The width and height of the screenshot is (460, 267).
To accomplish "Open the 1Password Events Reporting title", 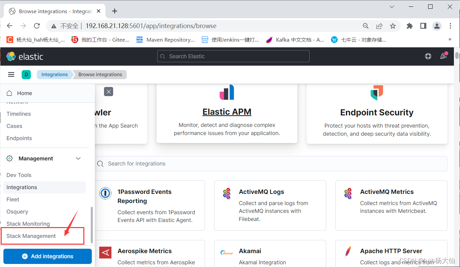I will click(x=145, y=196).
